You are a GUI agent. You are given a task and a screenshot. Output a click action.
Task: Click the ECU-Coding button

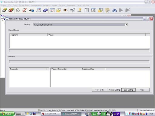(128, 90)
